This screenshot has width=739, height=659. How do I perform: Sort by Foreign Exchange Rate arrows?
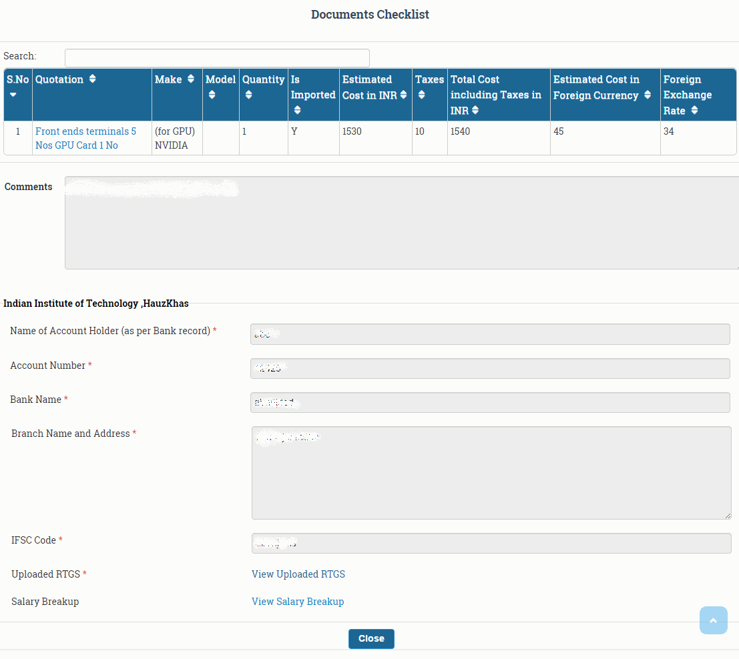pyautogui.click(x=694, y=111)
